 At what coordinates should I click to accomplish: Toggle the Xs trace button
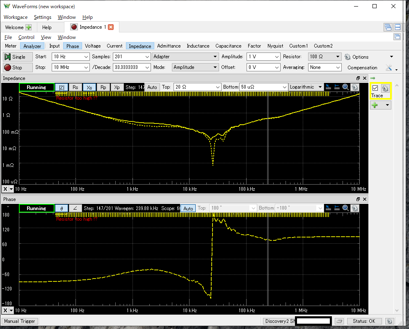(89, 87)
